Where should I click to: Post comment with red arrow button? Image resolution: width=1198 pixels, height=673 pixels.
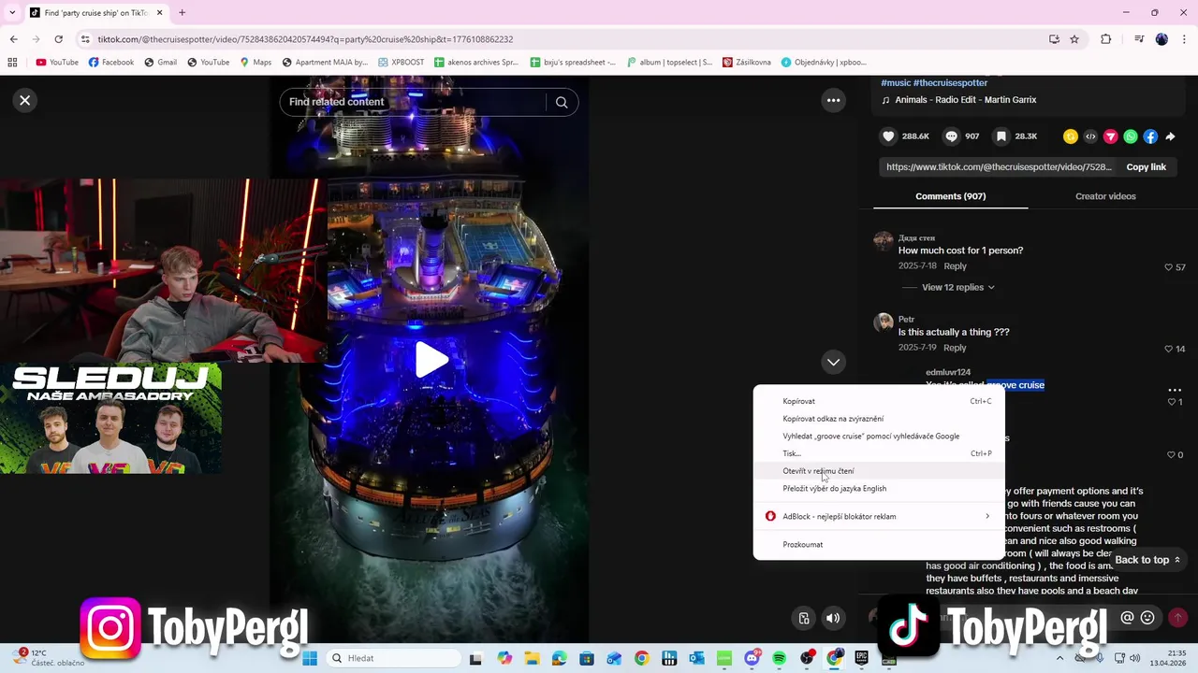[1177, 618]
